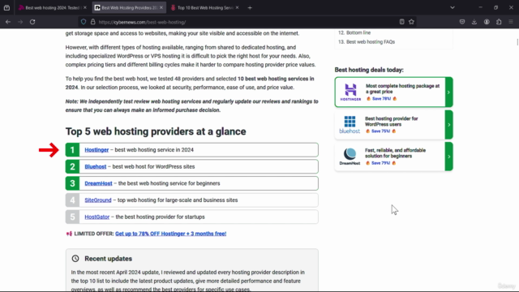Click the browser forward arrow
Screen dimensions: 519x292
[x=20, y=22]
